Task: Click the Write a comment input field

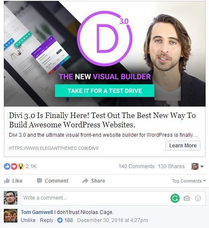Action: pyautogui.click(x=96, y=198)
